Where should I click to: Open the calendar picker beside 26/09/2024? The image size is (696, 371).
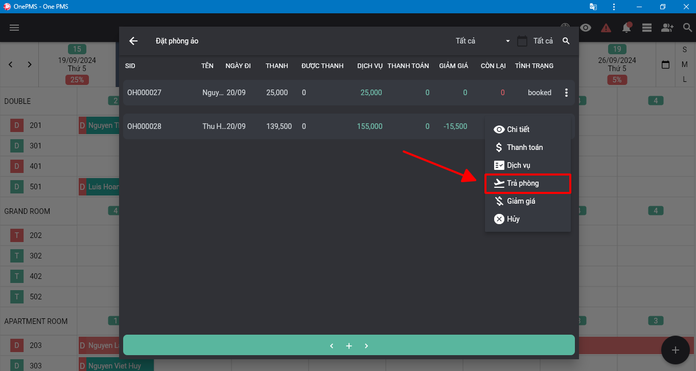click(665, 65)
